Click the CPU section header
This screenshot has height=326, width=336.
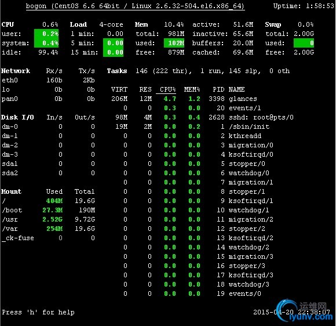coord(8,24)
